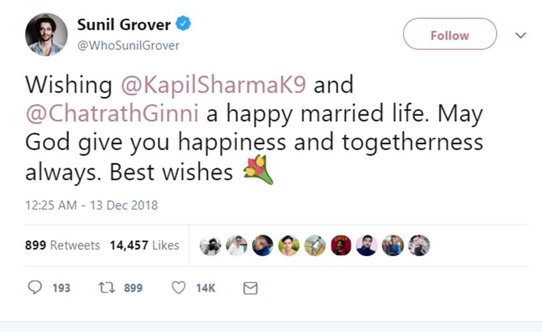Send tweet via envelope message icon
The width and height of the screenshot is (542, 332).
tap(251, 289)
